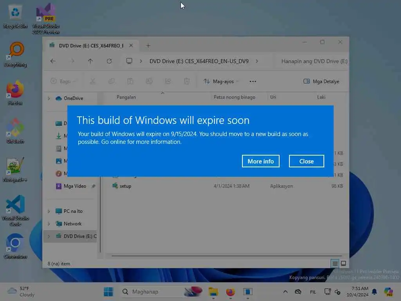
Task: Launch Firefox from the desktop
Action: [x=15, y=93]
